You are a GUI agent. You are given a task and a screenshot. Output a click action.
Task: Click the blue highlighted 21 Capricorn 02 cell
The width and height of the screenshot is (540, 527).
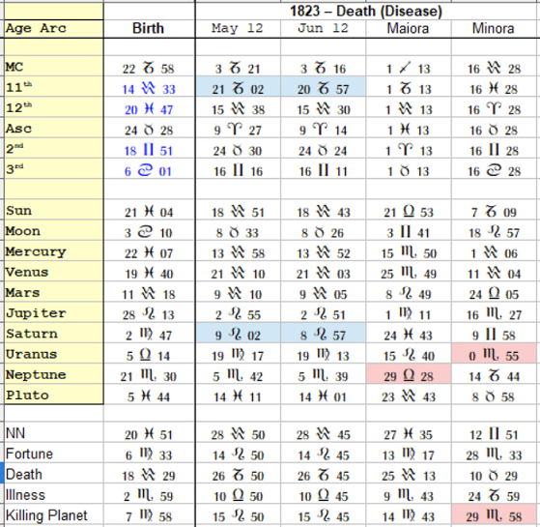pos(238,86)
